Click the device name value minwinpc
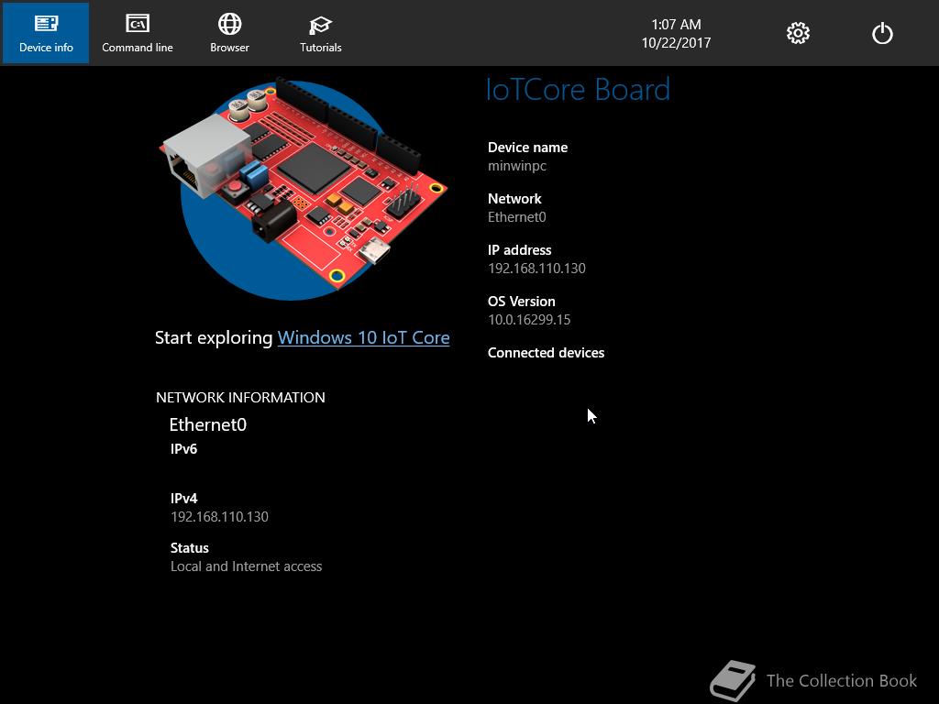This screenshot has height=704, width=939. coord(517,166)
